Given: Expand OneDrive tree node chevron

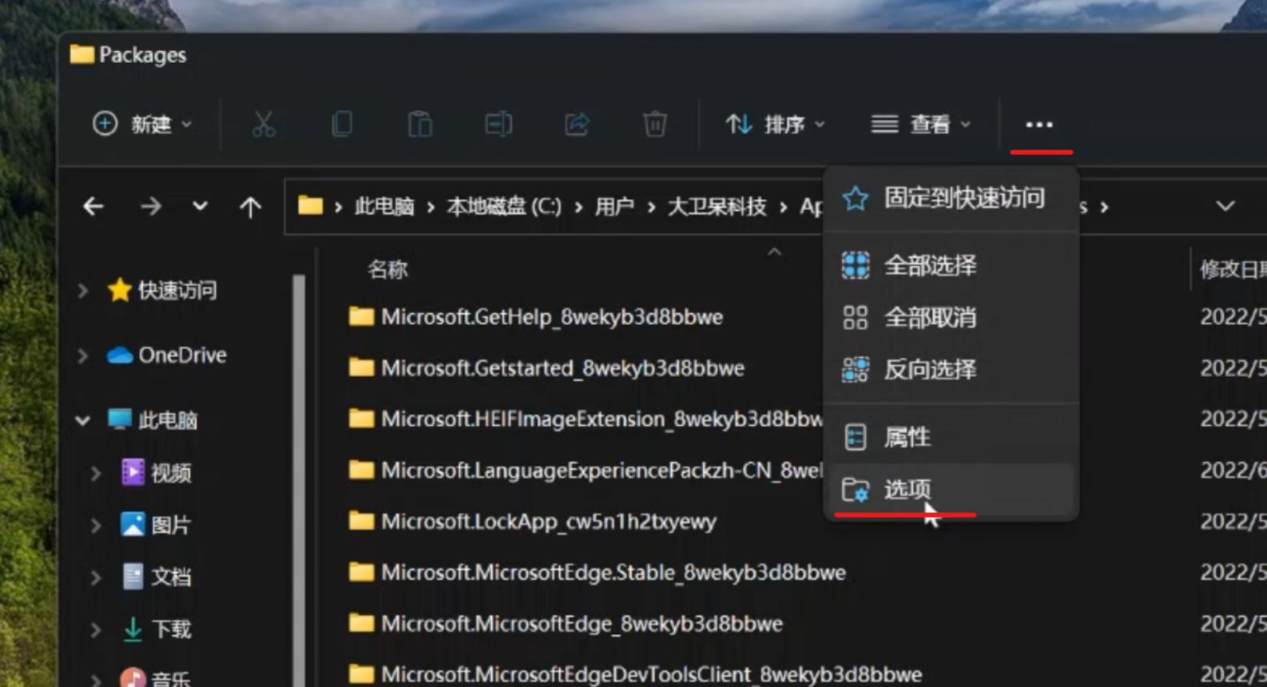Looking at the screenshot, I should [82, 355].
